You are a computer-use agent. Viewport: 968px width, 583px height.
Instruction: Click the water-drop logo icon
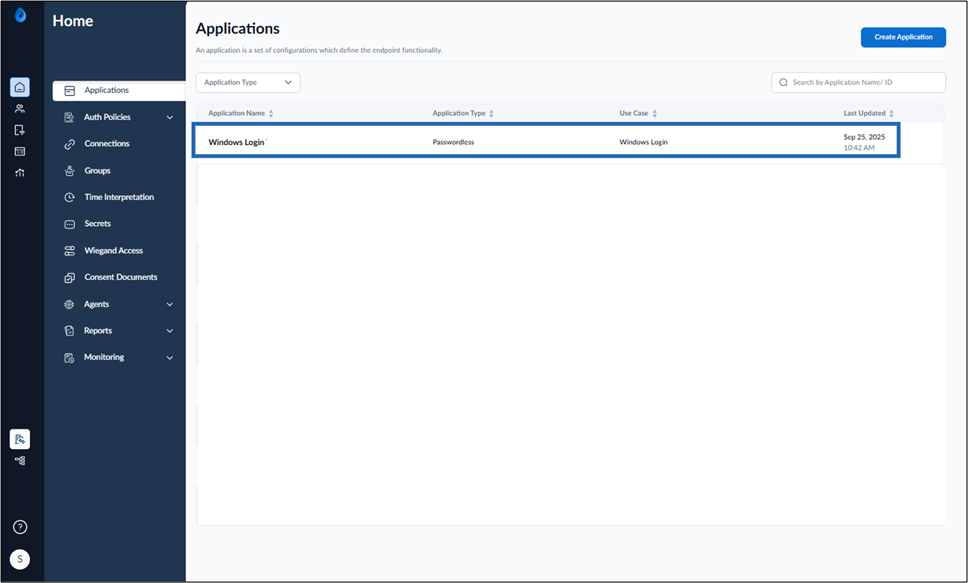[x=20, y=15]
